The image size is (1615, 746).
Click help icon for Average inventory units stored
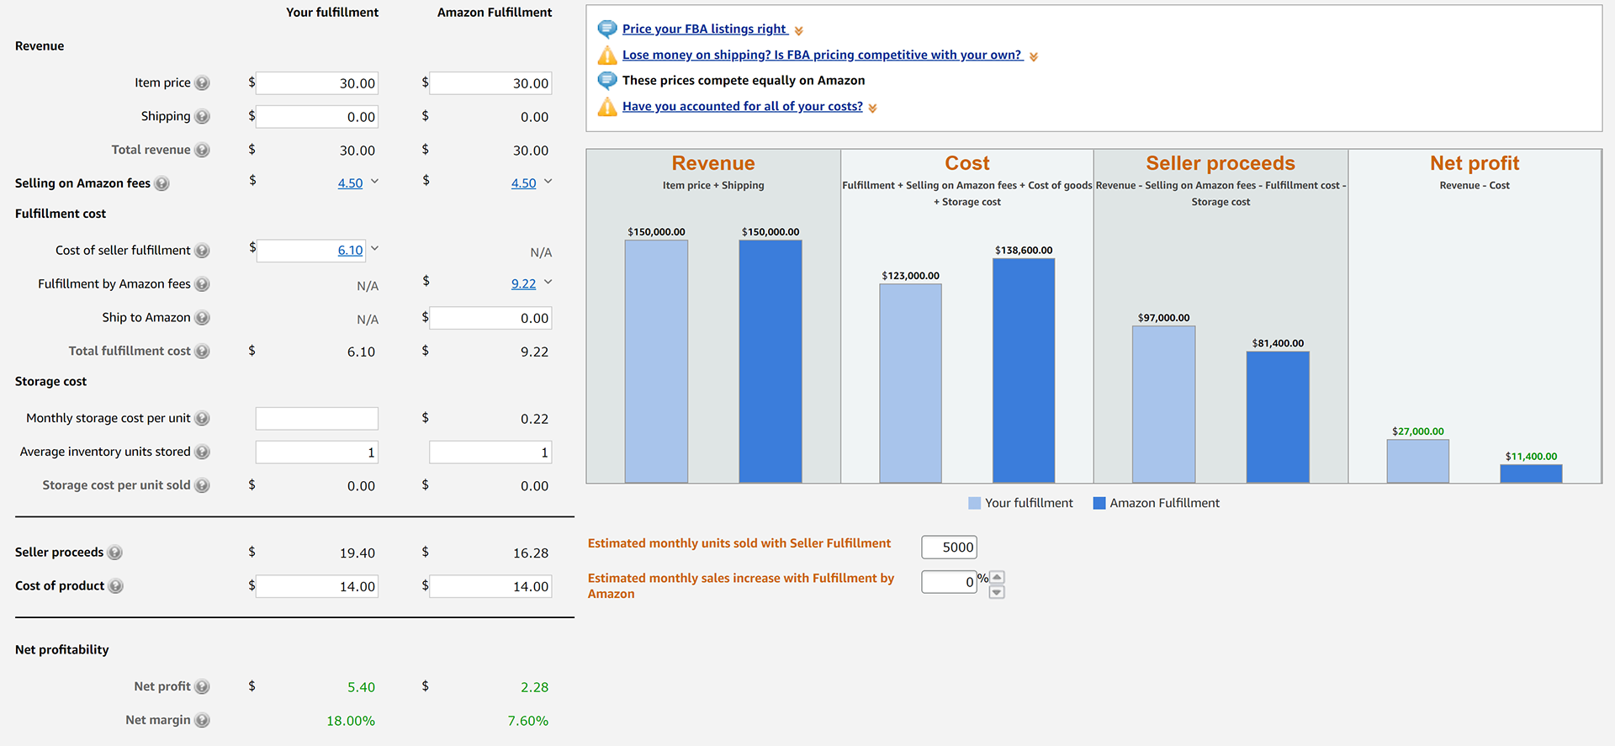pyautogui.click(x=202, y=452)
